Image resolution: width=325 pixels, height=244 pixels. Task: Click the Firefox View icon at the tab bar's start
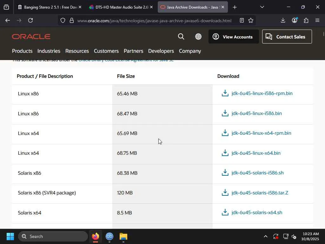6,7
